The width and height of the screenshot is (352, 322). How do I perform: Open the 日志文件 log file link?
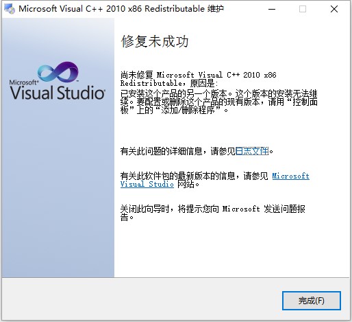pos(252,151)
